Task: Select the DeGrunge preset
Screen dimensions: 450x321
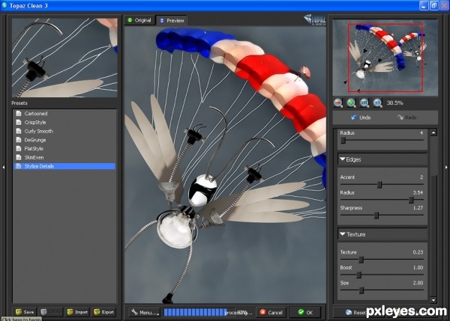Action: 64,140
